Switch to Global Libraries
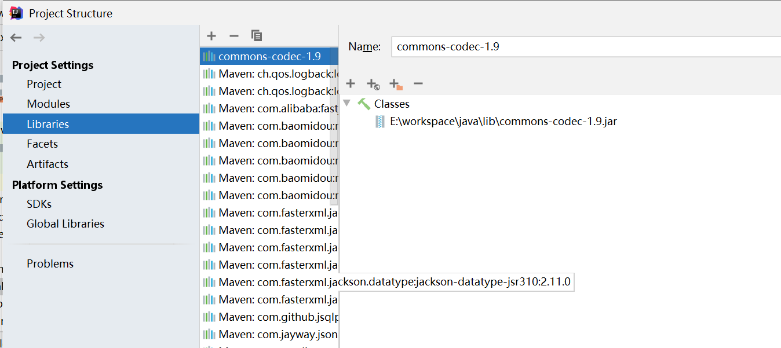This screenshot has width=781, height=348. (65, 224)
